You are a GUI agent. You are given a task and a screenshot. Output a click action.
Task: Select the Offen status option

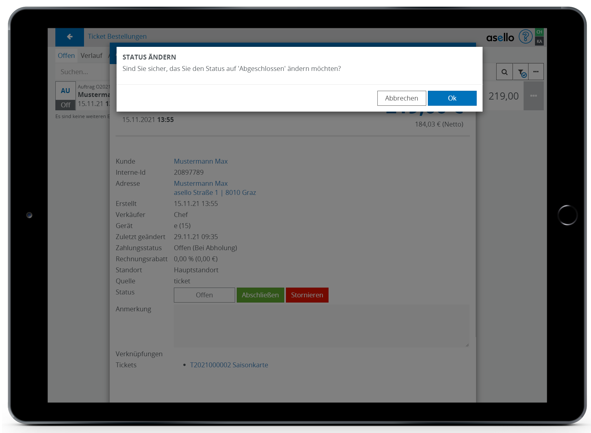point(204,295)
